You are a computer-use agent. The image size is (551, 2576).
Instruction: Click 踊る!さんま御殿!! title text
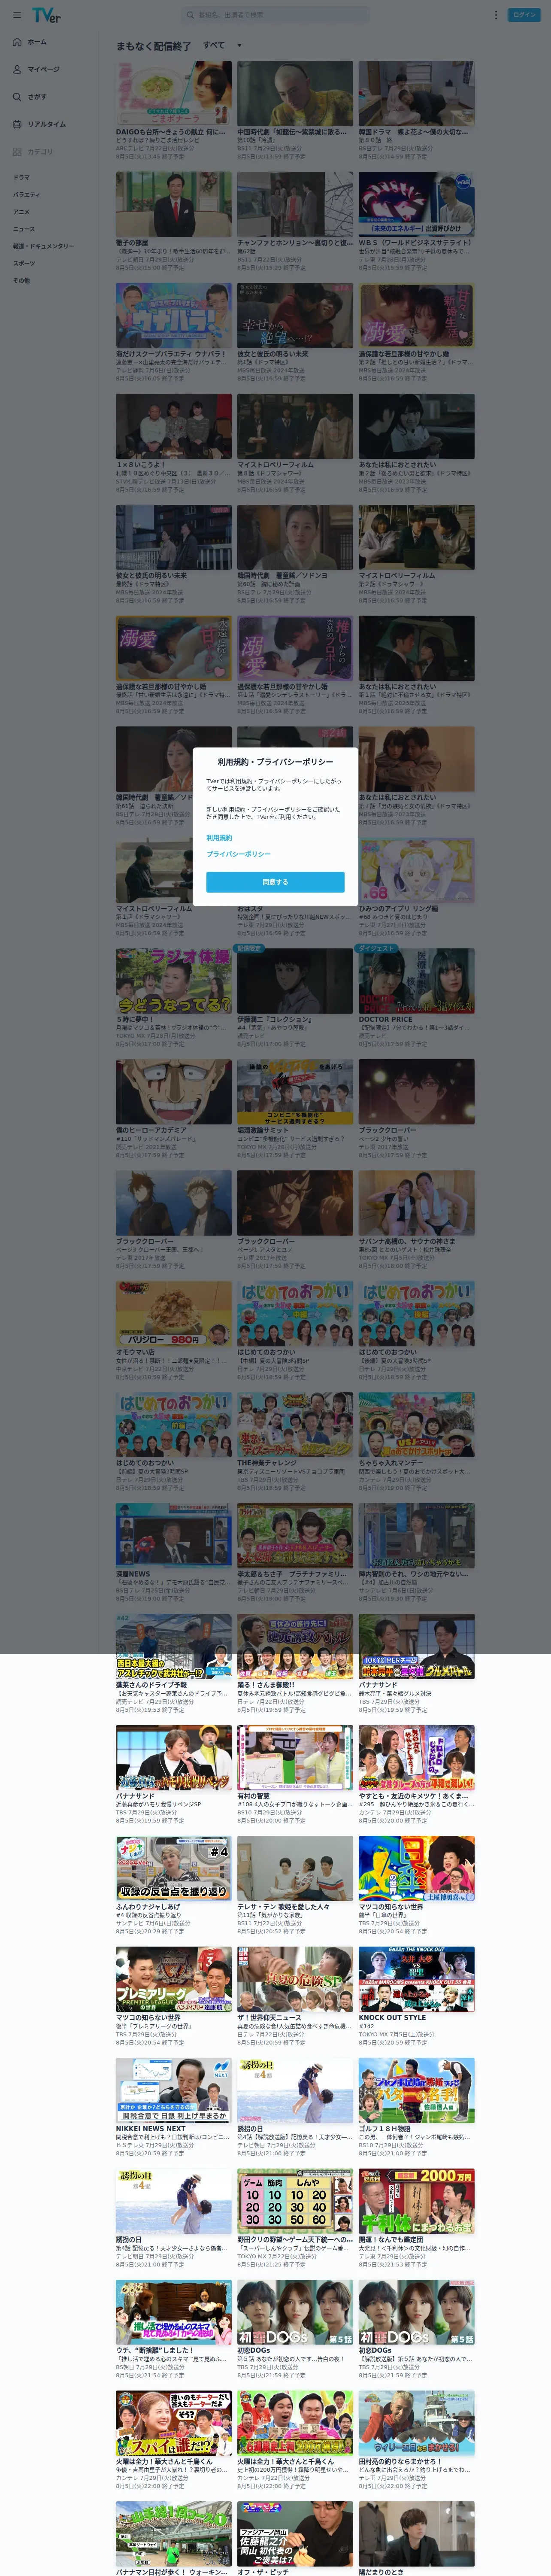click(266, 1685)
